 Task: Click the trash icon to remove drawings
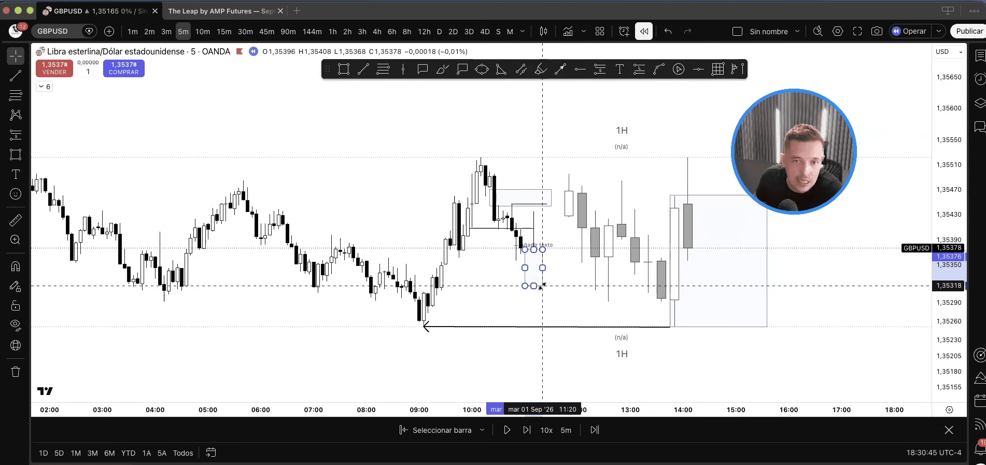[16, 372]
